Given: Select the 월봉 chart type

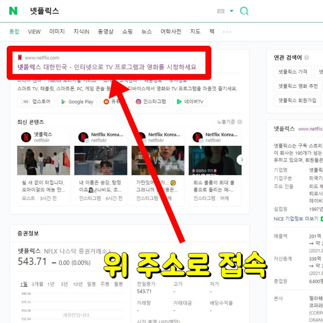Looking at the screenshot, I should pos(118,284).
